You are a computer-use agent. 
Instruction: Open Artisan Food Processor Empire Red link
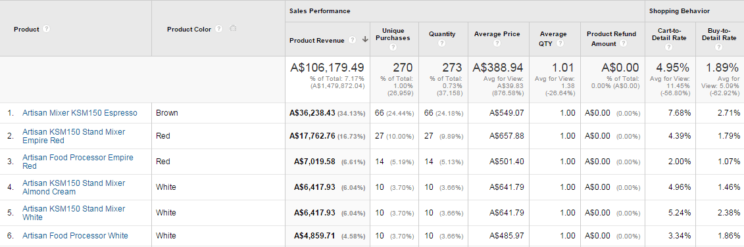78,162
